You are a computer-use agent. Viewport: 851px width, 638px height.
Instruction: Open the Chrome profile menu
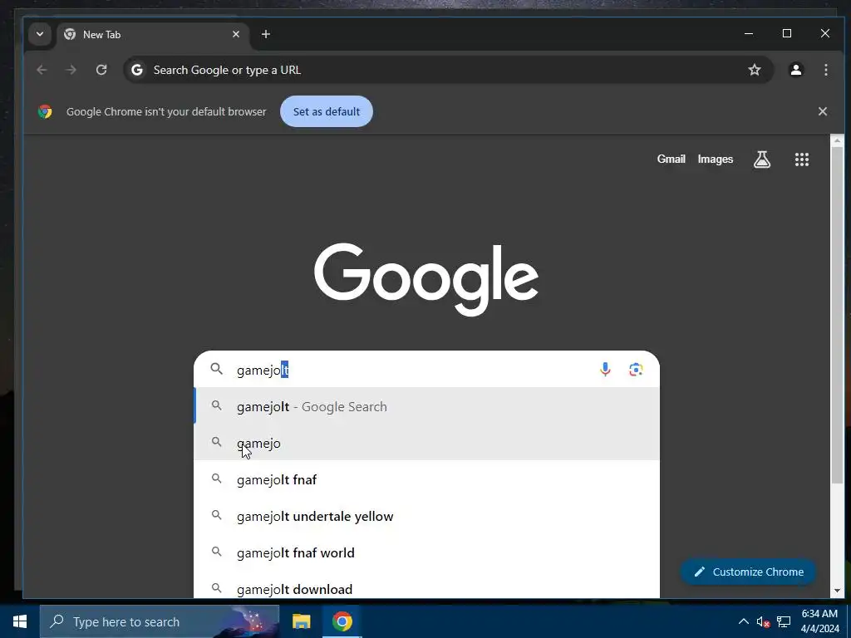tap(795, 70)
